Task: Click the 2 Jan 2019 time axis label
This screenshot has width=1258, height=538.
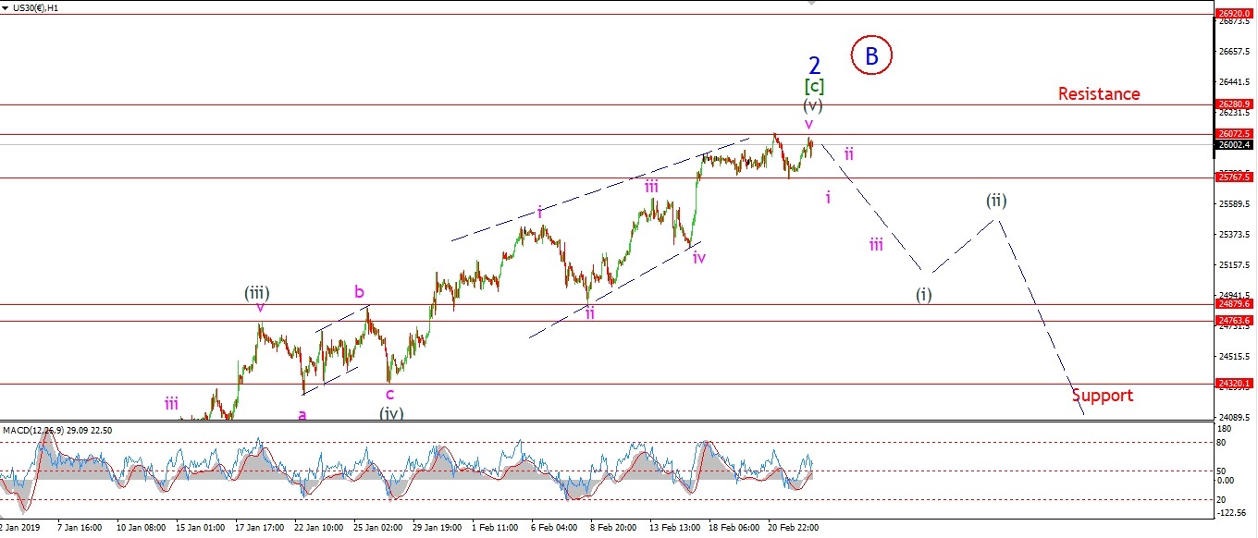Action: [x=21, y=528]
